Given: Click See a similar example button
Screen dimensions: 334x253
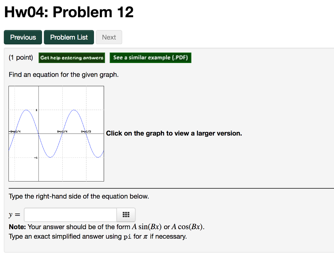Looking at the screenshot, I should [150, 58].
